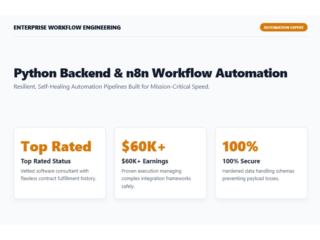The width and height of the screenshot is (320, 240).
Task: Click the Automation Expert badge
Action: [284, 27]
